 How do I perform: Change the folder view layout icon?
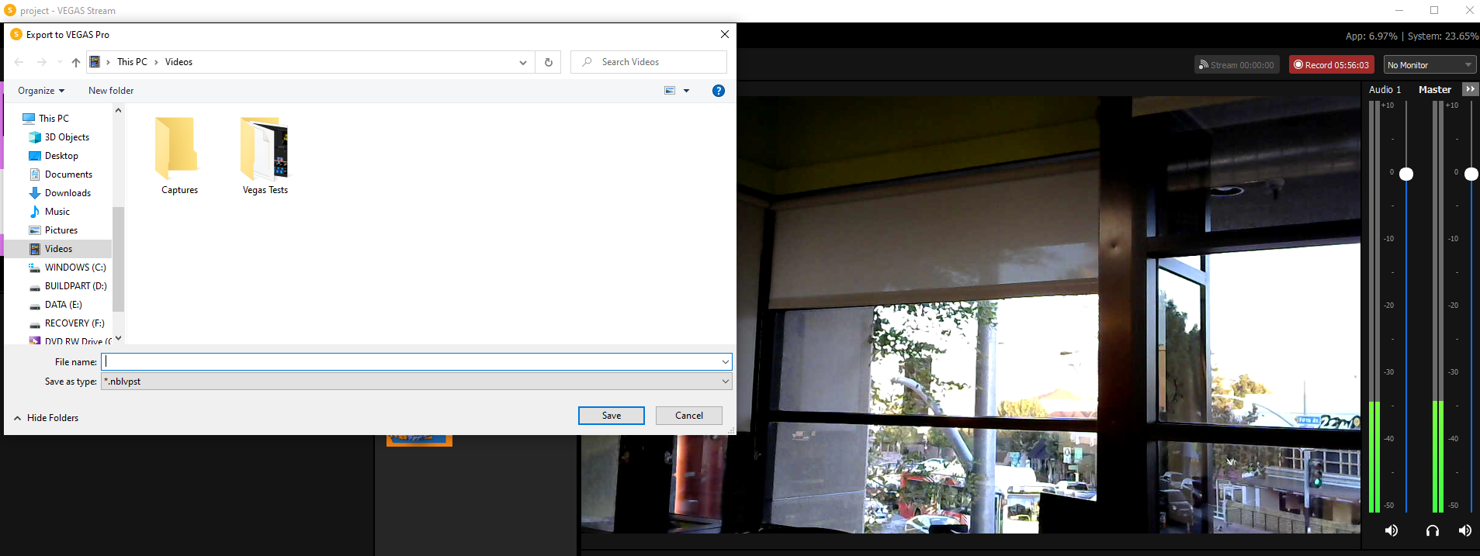tap(670, 91)
